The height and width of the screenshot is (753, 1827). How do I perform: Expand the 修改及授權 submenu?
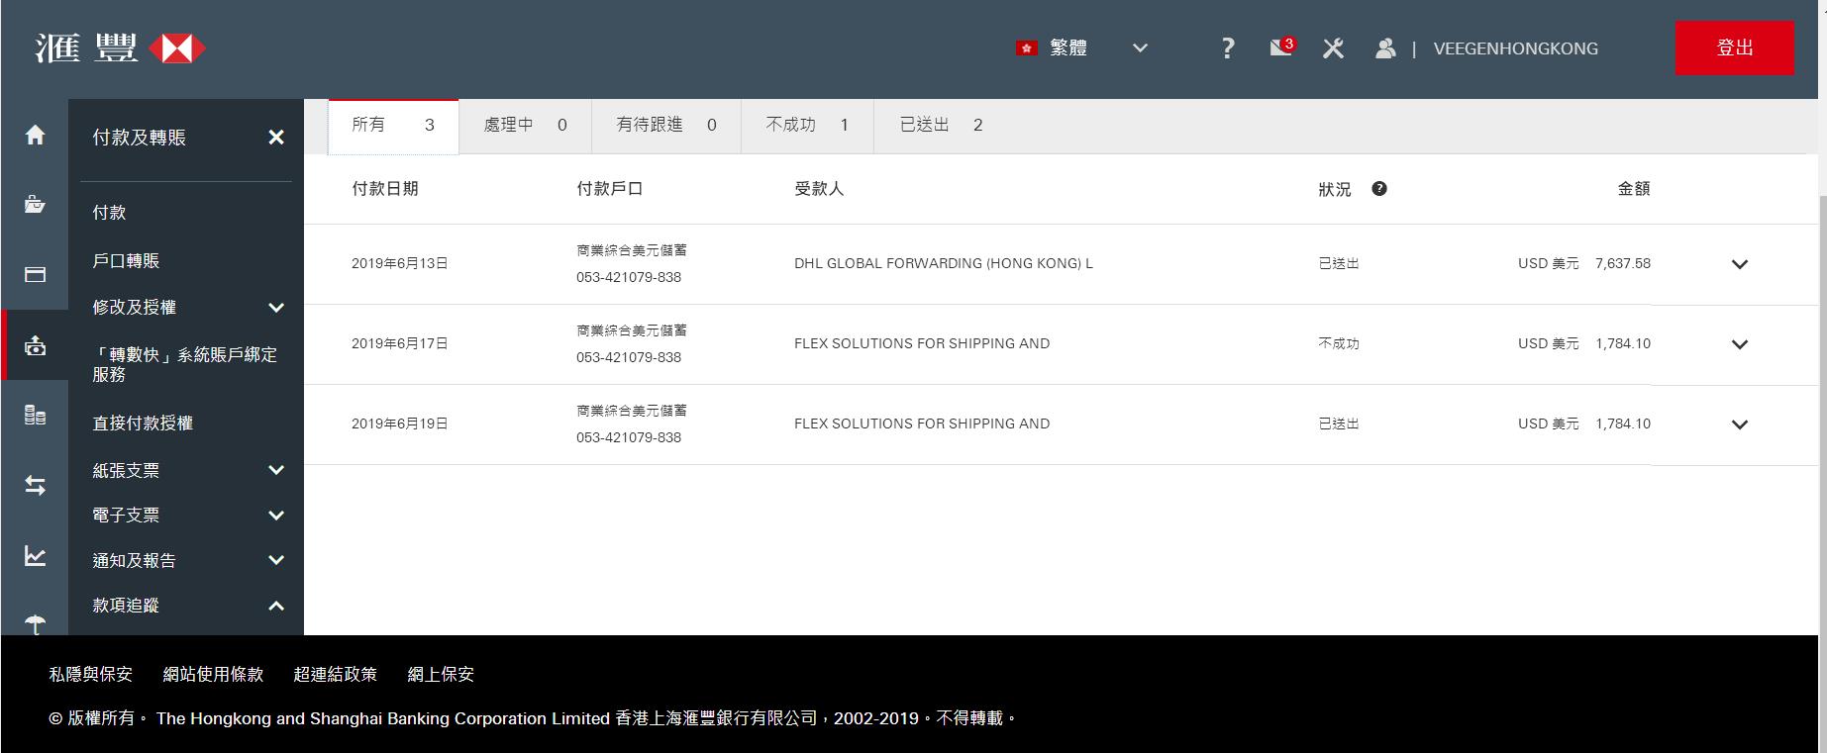click(276, 308)
